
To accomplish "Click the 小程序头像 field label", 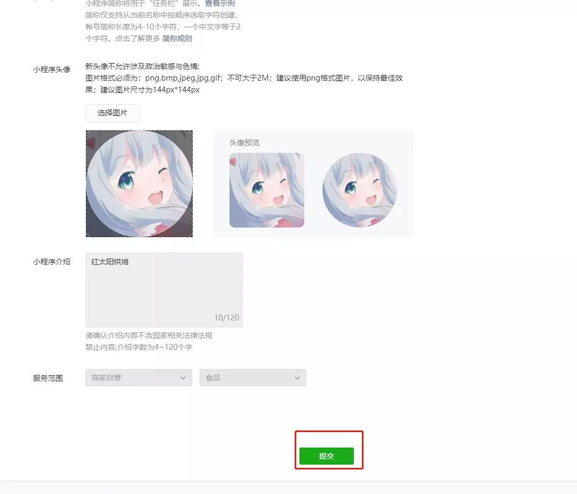I will click(x=52, y=69).
